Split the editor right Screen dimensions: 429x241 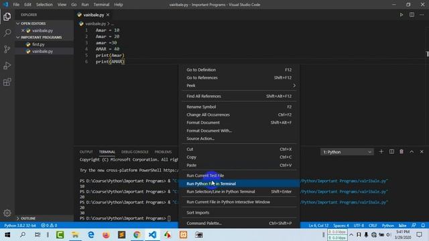[412, 15]
